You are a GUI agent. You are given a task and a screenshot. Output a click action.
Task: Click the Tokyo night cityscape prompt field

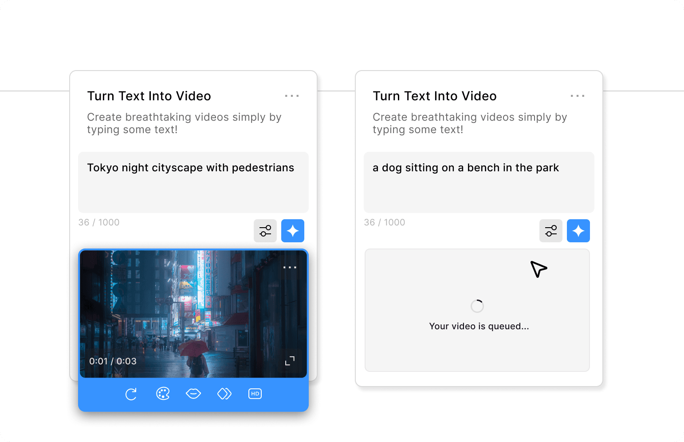193,182
